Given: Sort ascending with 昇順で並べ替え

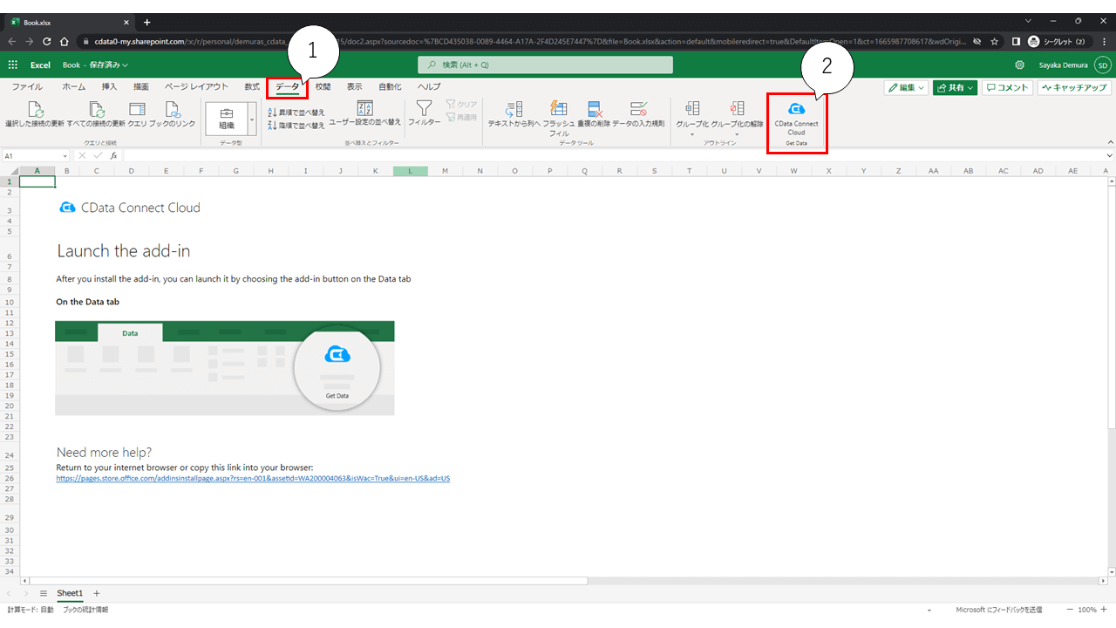Looking at the screenshot, I should [296, 113].
